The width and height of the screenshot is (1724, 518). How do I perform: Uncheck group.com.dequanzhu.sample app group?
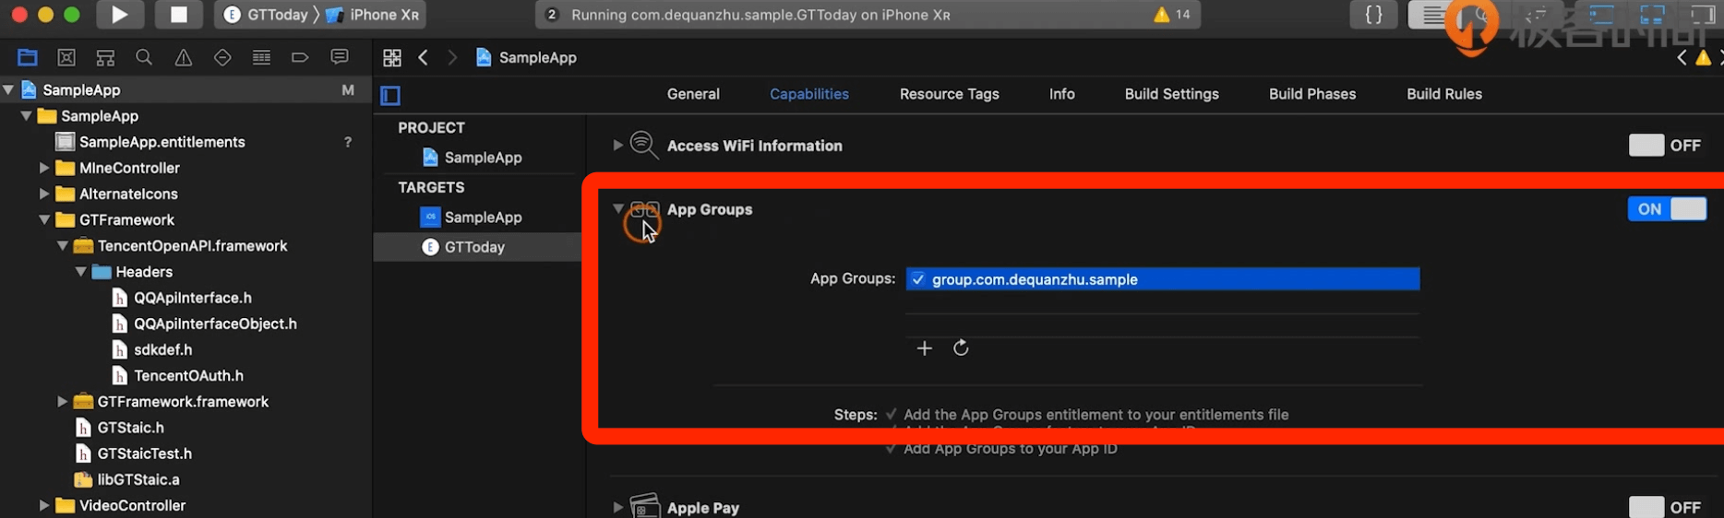point(917,279)
